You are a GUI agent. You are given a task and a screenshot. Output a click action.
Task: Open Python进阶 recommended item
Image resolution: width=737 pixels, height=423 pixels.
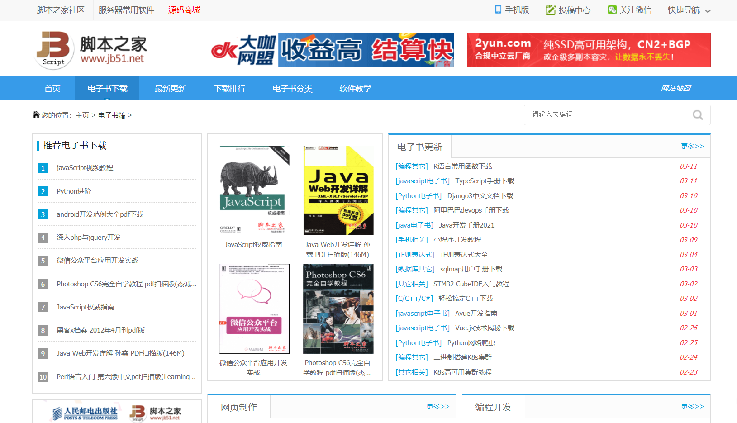click(74, 191)
